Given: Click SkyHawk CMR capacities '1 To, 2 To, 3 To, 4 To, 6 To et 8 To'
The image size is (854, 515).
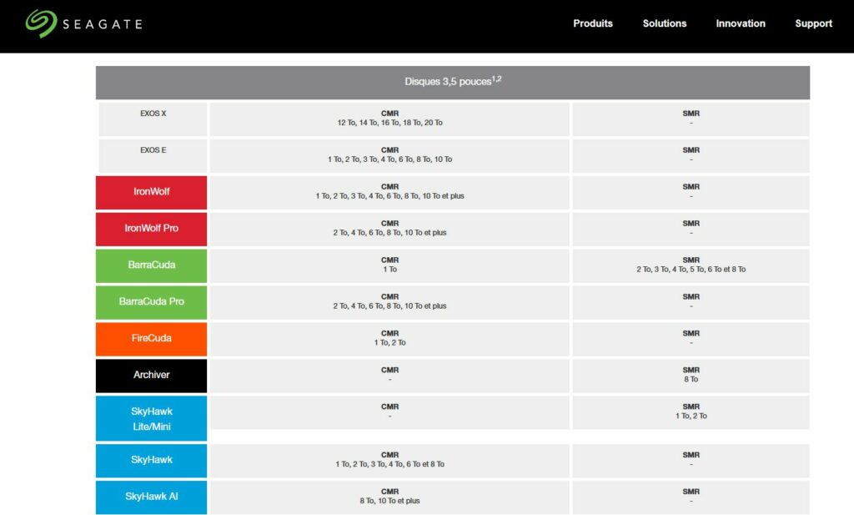Looking at the screenshot, I should coord(390,464).
